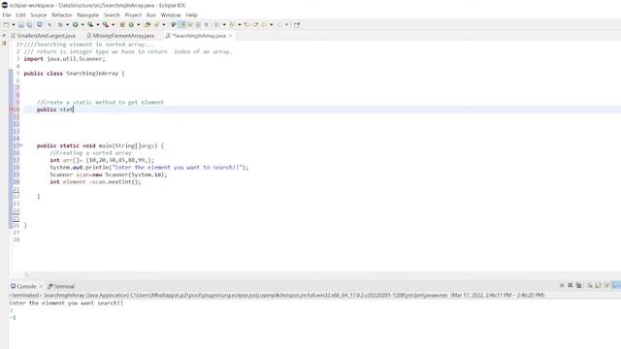Open the Refactor menu

pos(62,16)
